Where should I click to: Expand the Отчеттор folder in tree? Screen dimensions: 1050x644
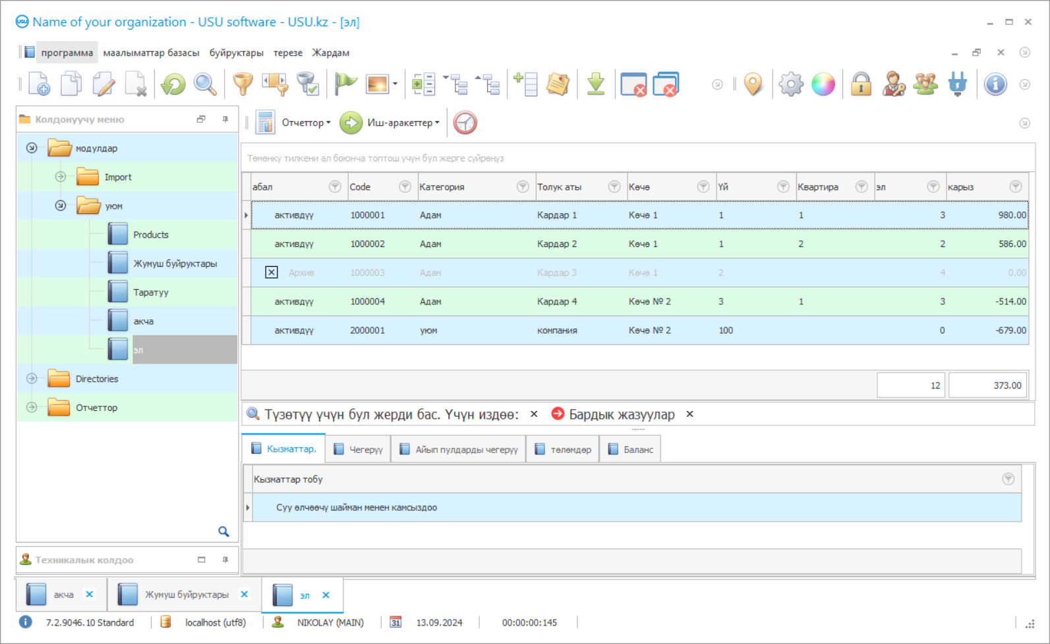tap(32, 408)
